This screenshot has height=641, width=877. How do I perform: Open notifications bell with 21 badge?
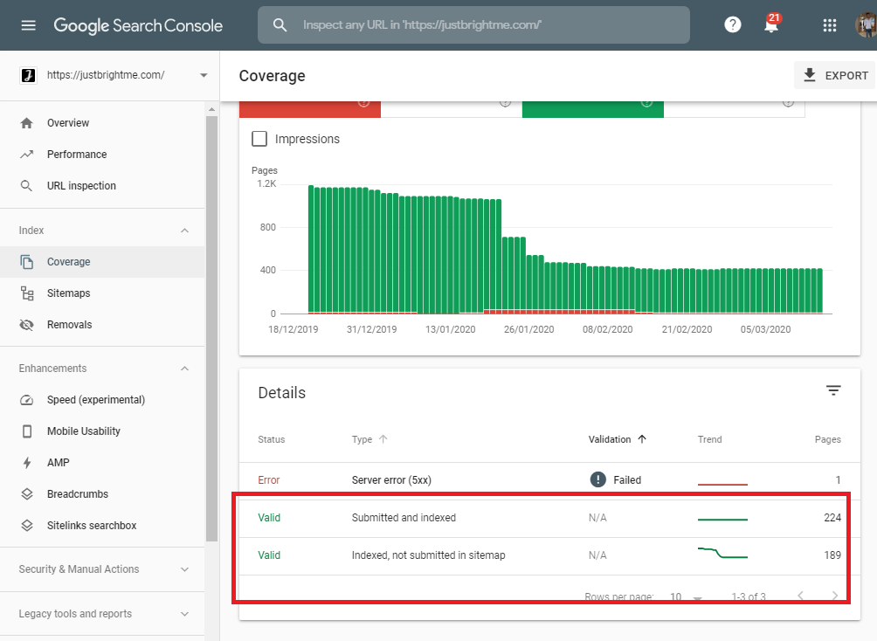772,24
